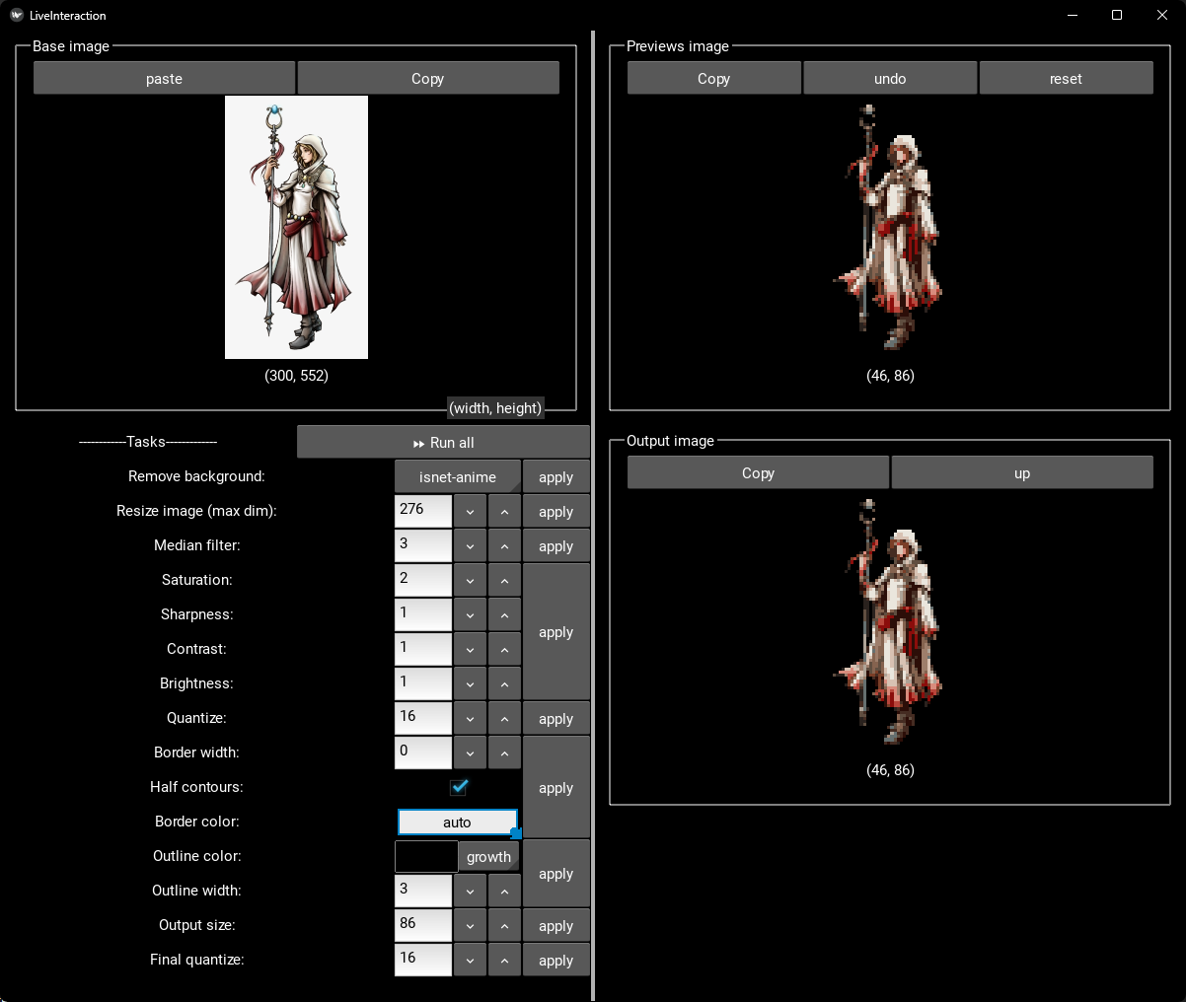Pick the black Outline color swatch
This screenshot has width=1186, height=1002.
426,857
